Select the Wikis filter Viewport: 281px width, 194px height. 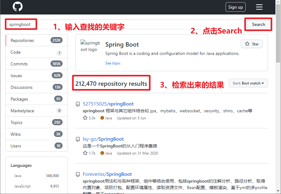(x=37, y=134)
